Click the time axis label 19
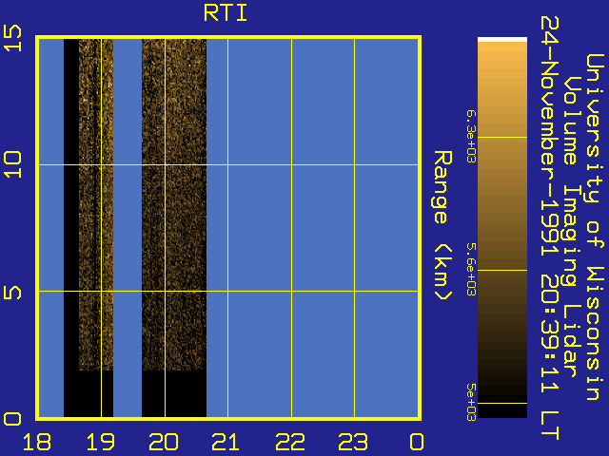The height and width of the screenshot is (456, 609). point(101,442)
